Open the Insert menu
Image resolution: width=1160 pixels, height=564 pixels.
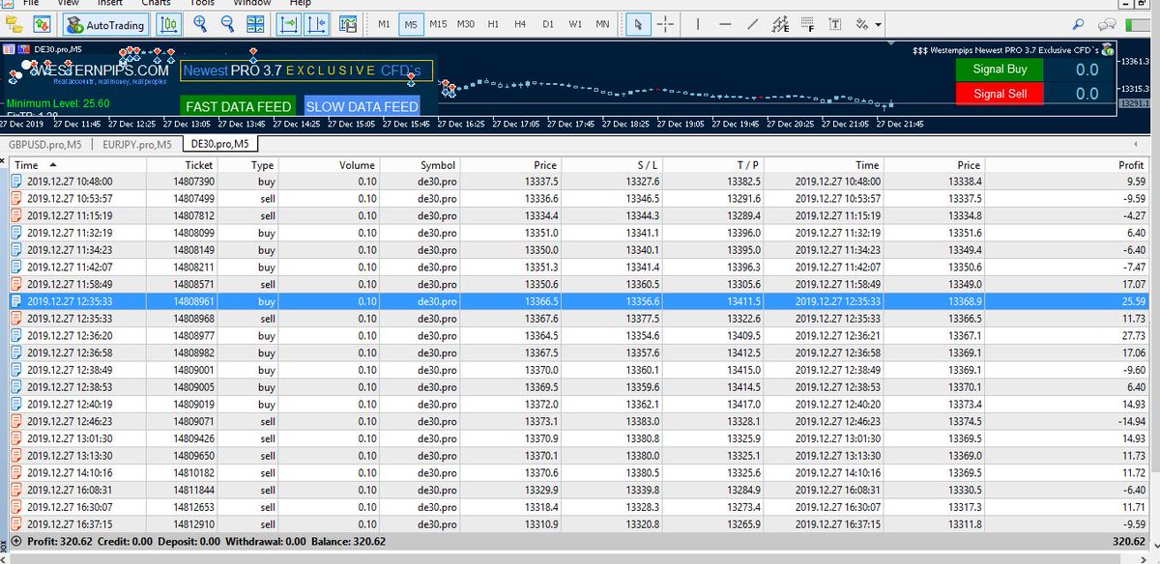(110, 4)
